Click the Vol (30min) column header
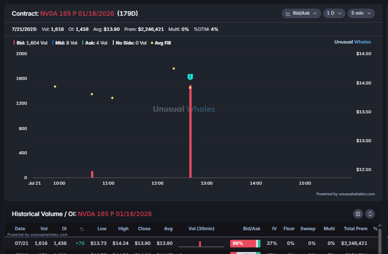 pos(201,229)
